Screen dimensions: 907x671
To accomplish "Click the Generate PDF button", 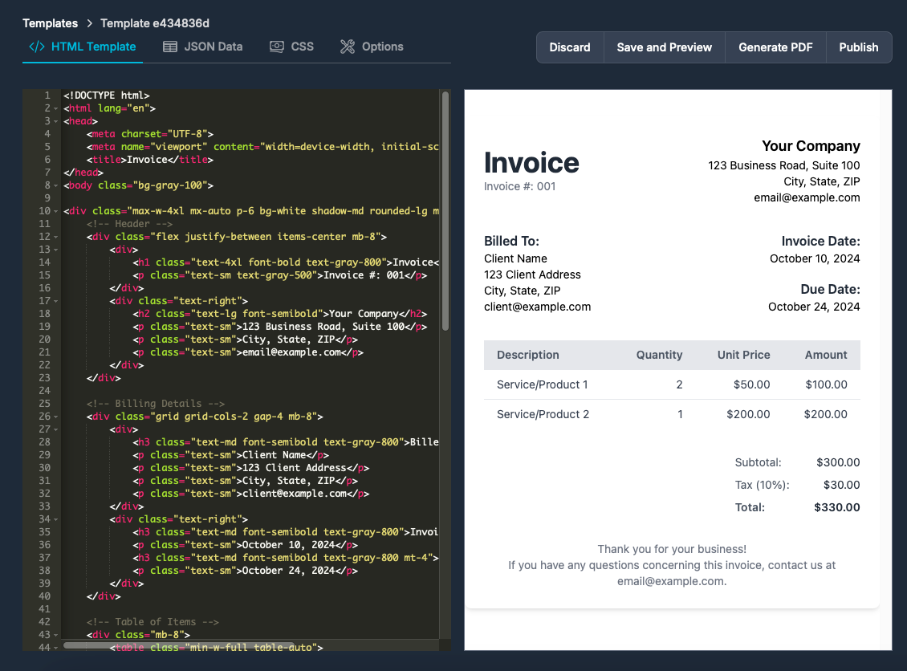I will [x=775, y=47].
